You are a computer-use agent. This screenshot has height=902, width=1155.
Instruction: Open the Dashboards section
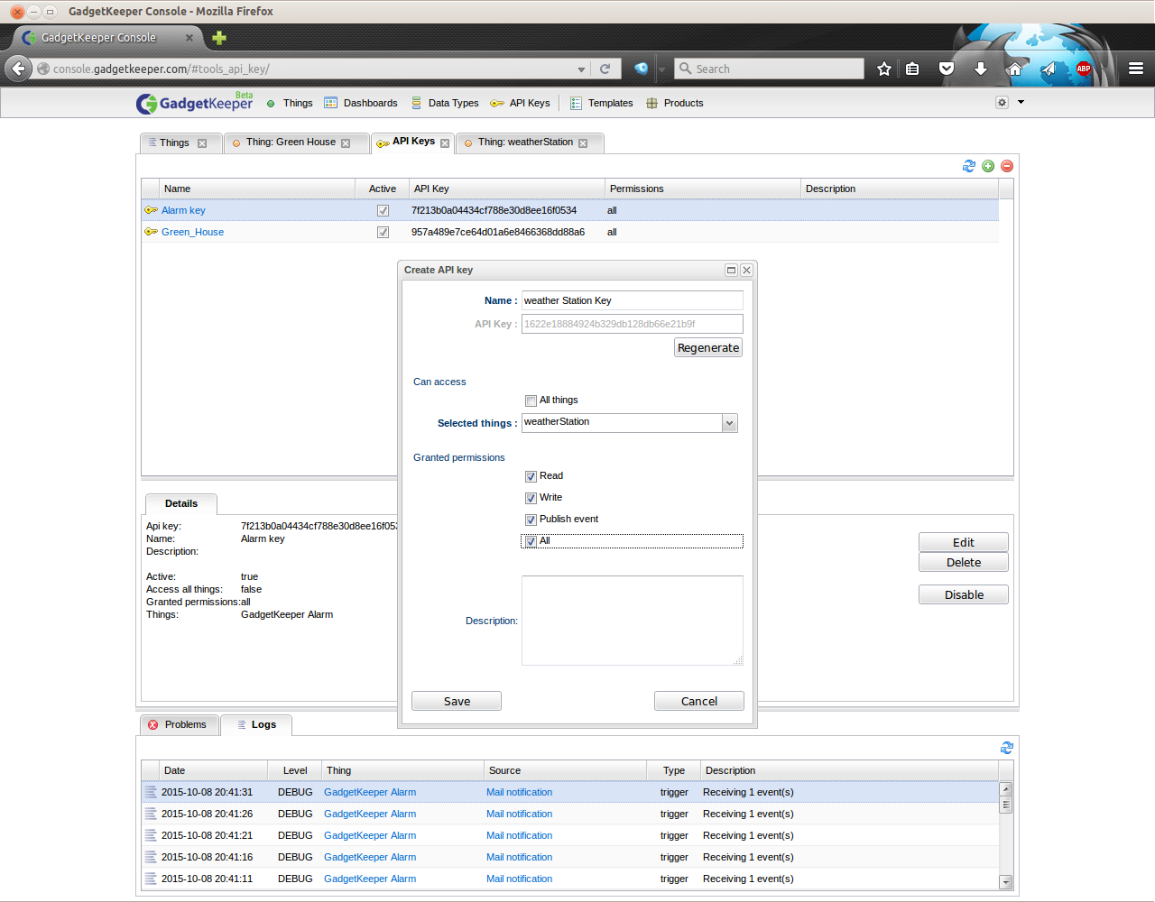tap(369, 103)
